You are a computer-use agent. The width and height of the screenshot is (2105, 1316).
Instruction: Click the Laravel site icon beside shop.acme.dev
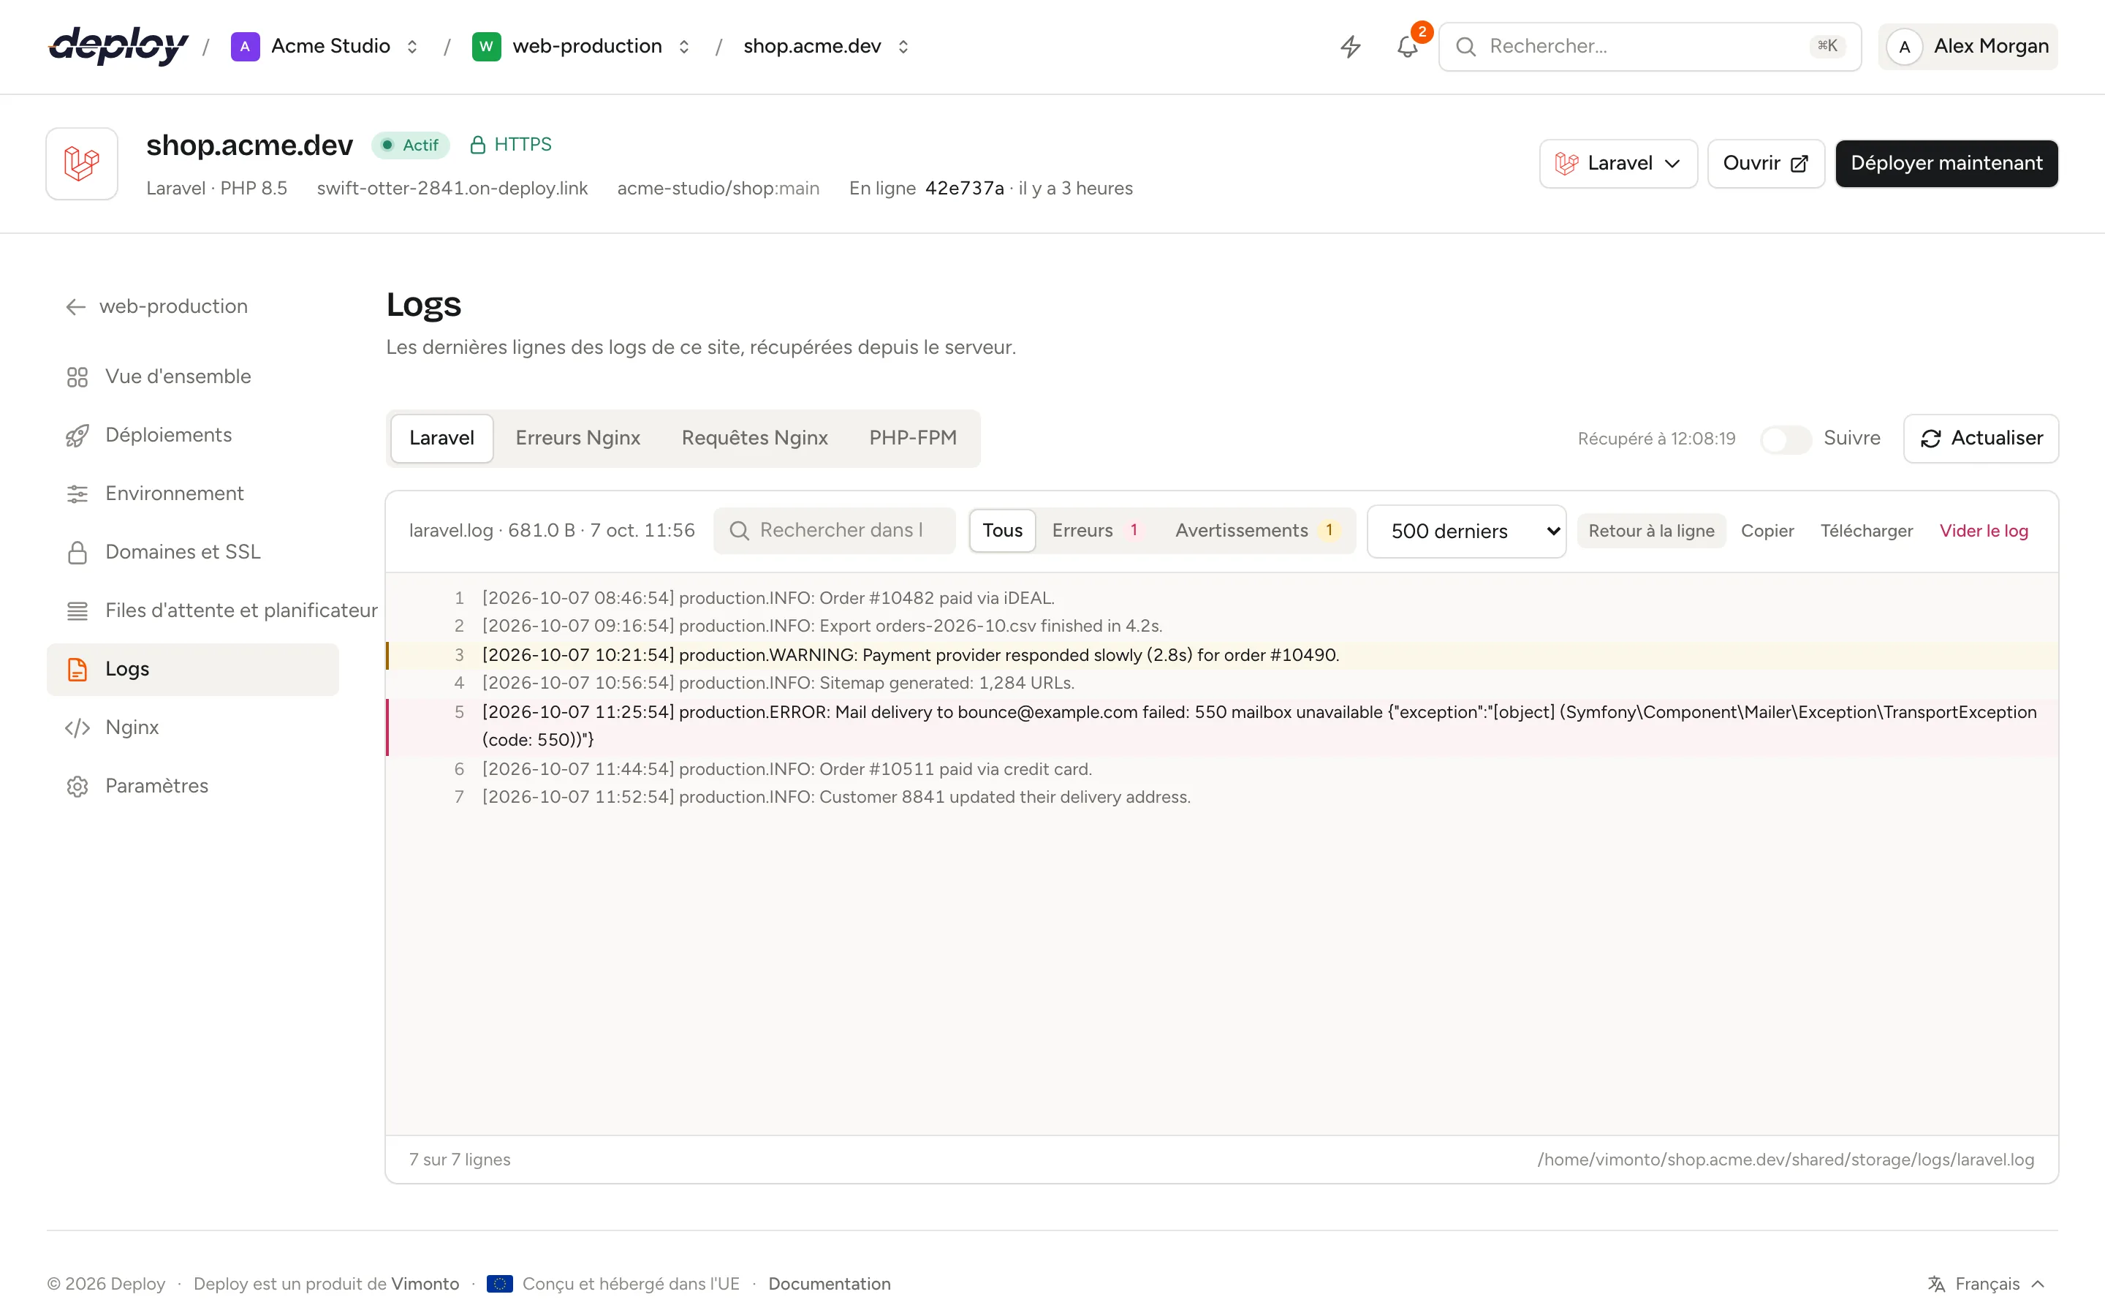pos(82,164)
